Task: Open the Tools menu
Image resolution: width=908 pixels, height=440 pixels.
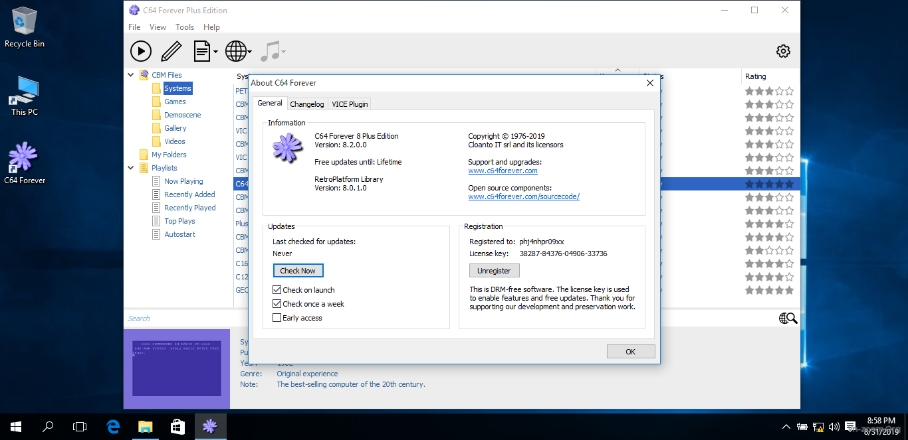Action: [x=185, y=27]
